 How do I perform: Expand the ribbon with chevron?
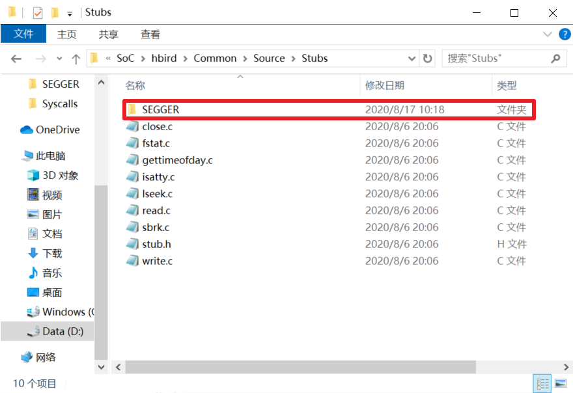(x=547, y=34)
